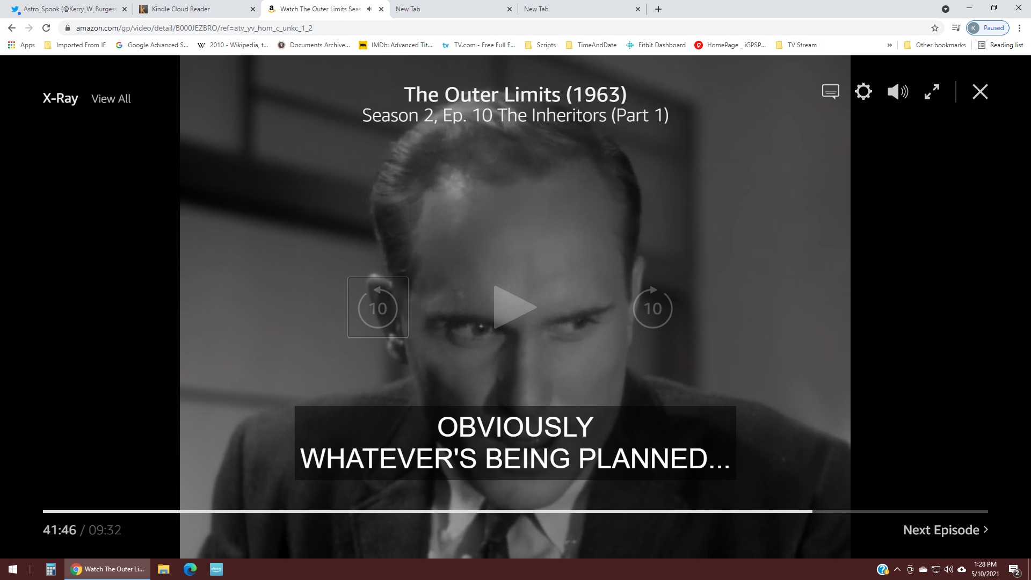Bookmark this page with star icon
This screenshot has height=580, width=1031.
(x=935, y=28)
